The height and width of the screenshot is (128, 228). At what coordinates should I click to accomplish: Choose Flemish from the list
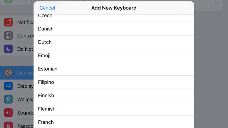pyautogui.click(x=114, y=109)
